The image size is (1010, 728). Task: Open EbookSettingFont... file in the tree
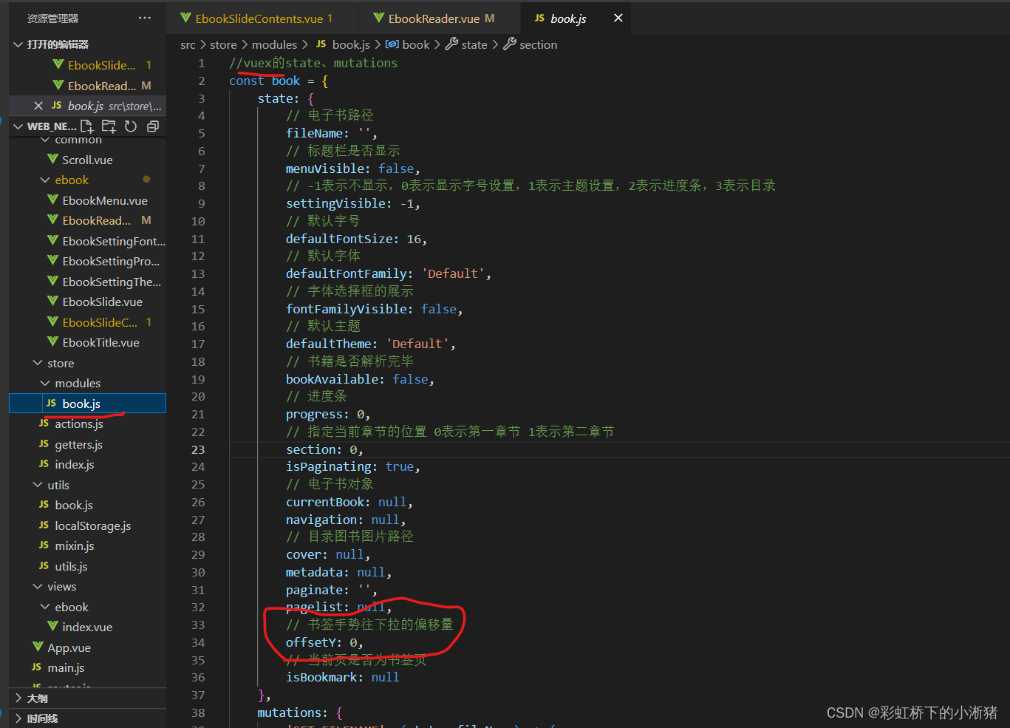[x=87, y=241]
